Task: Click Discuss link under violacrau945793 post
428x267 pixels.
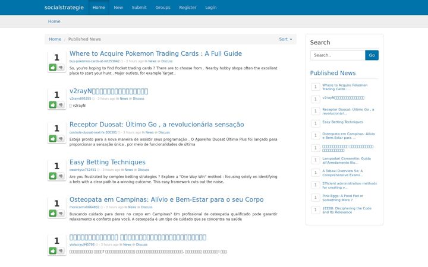Action: coord(141,244)
